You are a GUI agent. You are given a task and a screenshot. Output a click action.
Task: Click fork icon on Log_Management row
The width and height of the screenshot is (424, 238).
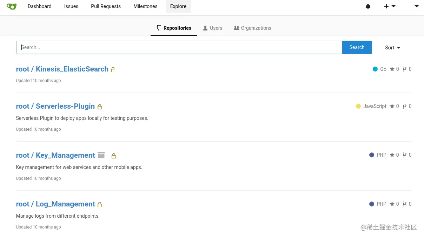(405, 204)
